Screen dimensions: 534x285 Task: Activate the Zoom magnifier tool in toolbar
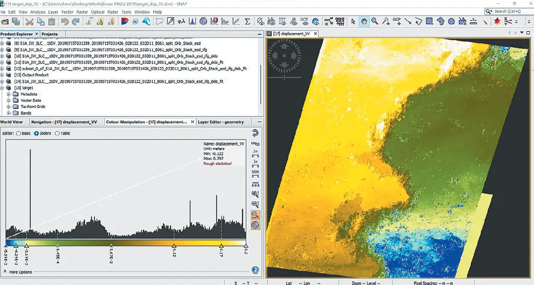pos(375,21)
